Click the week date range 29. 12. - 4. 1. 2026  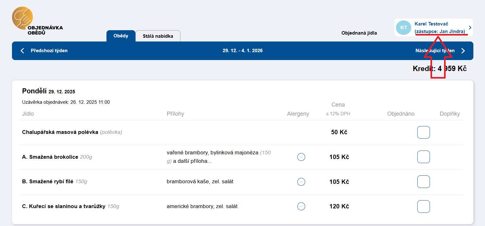(243, 51)
